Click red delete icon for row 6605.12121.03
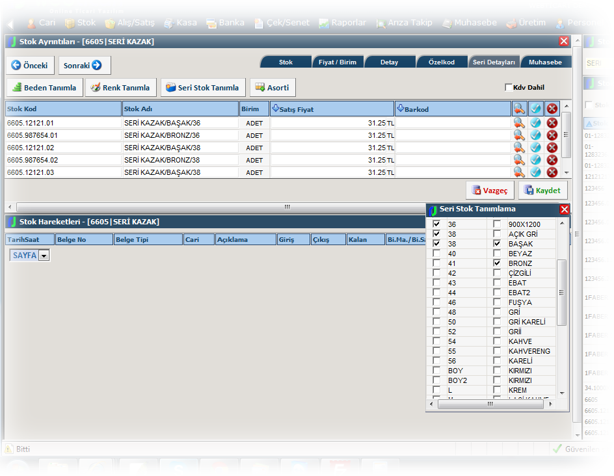 (x=552, y=172)
